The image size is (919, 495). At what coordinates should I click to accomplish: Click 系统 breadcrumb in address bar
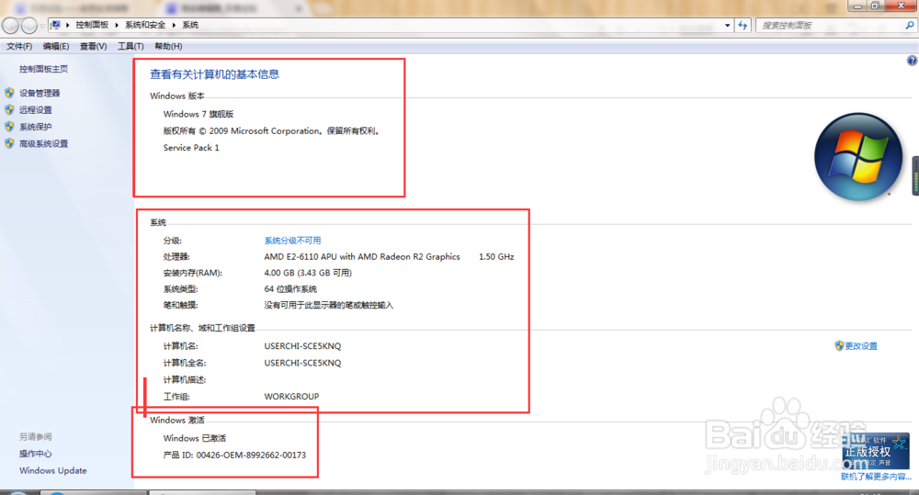(190, 25)
